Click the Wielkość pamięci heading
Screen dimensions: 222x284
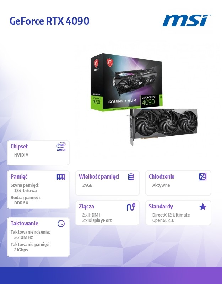point(99,176)
